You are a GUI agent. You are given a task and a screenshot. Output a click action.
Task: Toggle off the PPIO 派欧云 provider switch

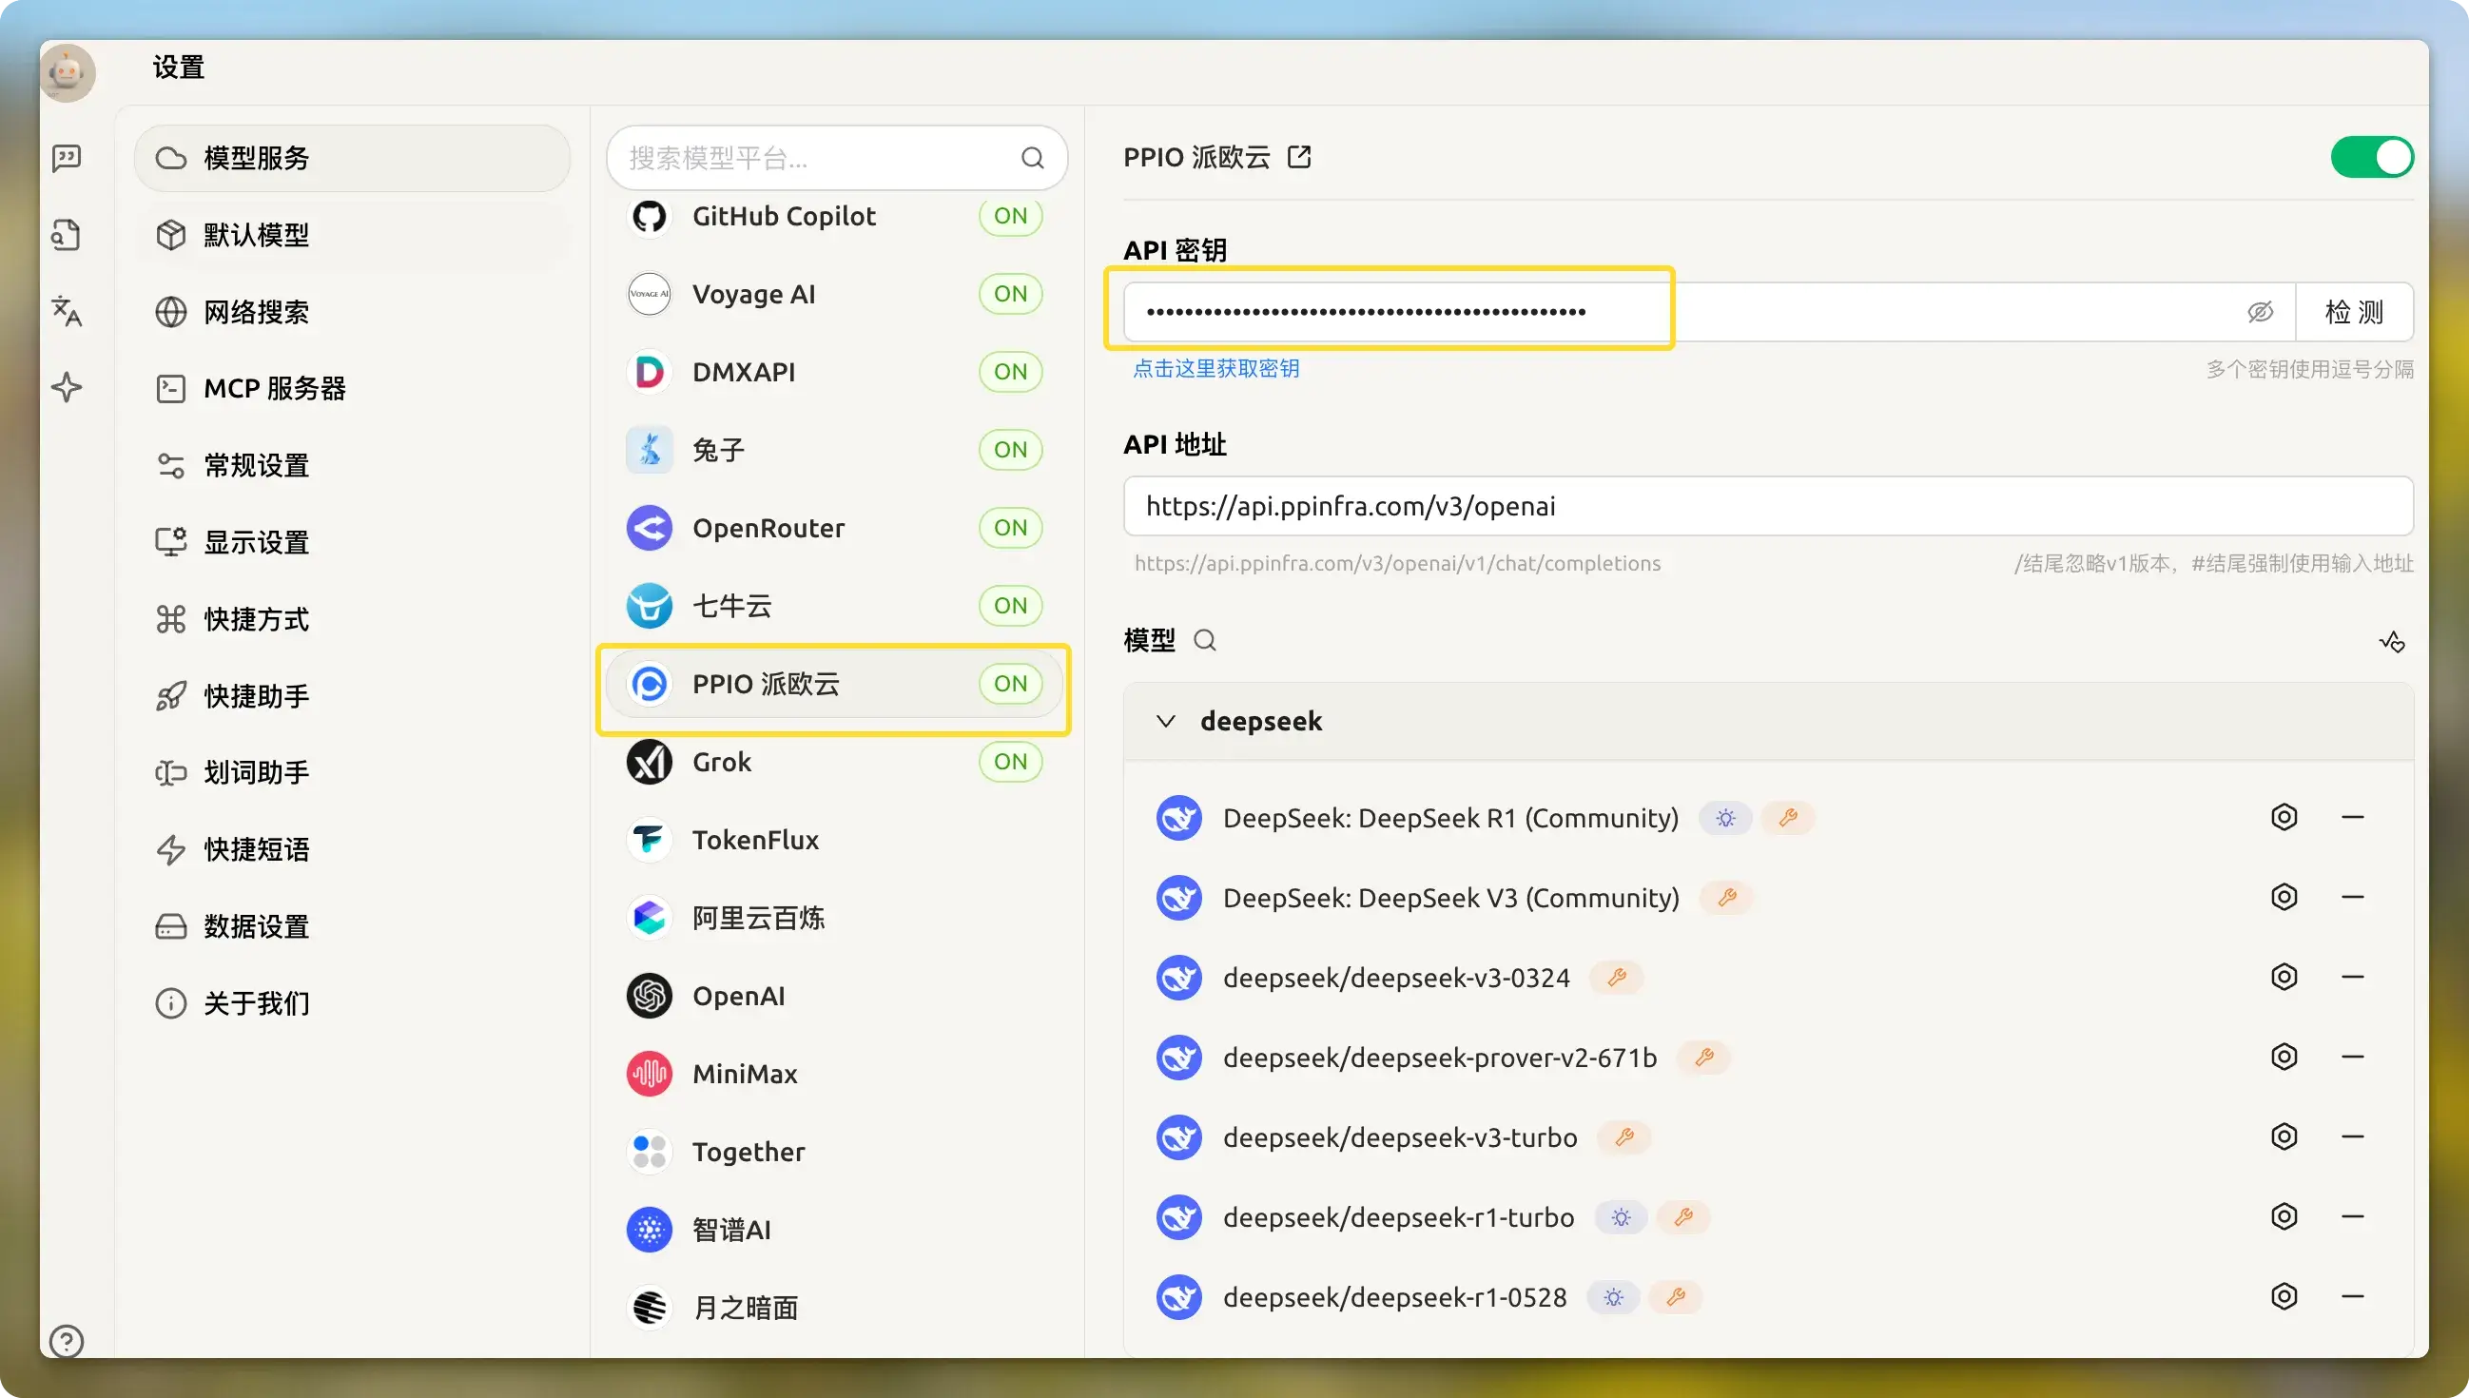(x=2371, y=158)
